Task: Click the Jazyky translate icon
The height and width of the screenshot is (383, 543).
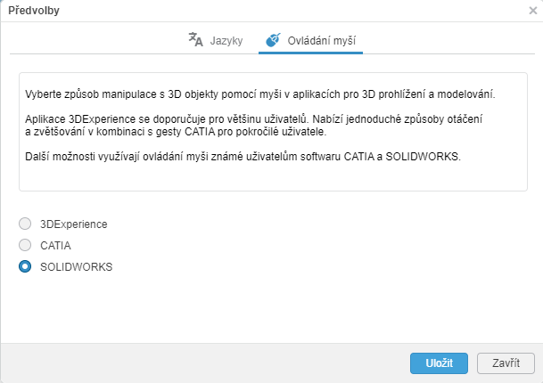Action: (x=195, y=39)
